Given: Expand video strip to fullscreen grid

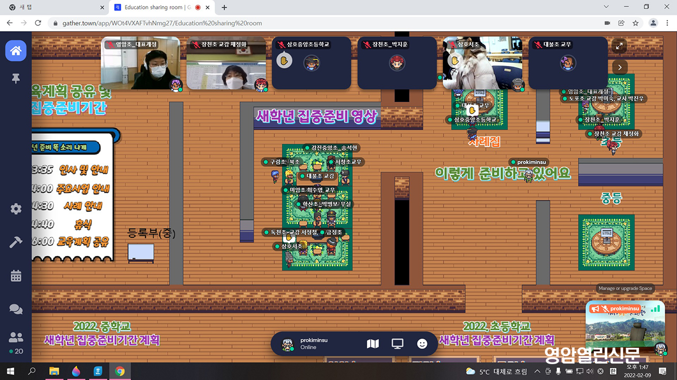Looking at the screenshot, I should click(619, 46).
